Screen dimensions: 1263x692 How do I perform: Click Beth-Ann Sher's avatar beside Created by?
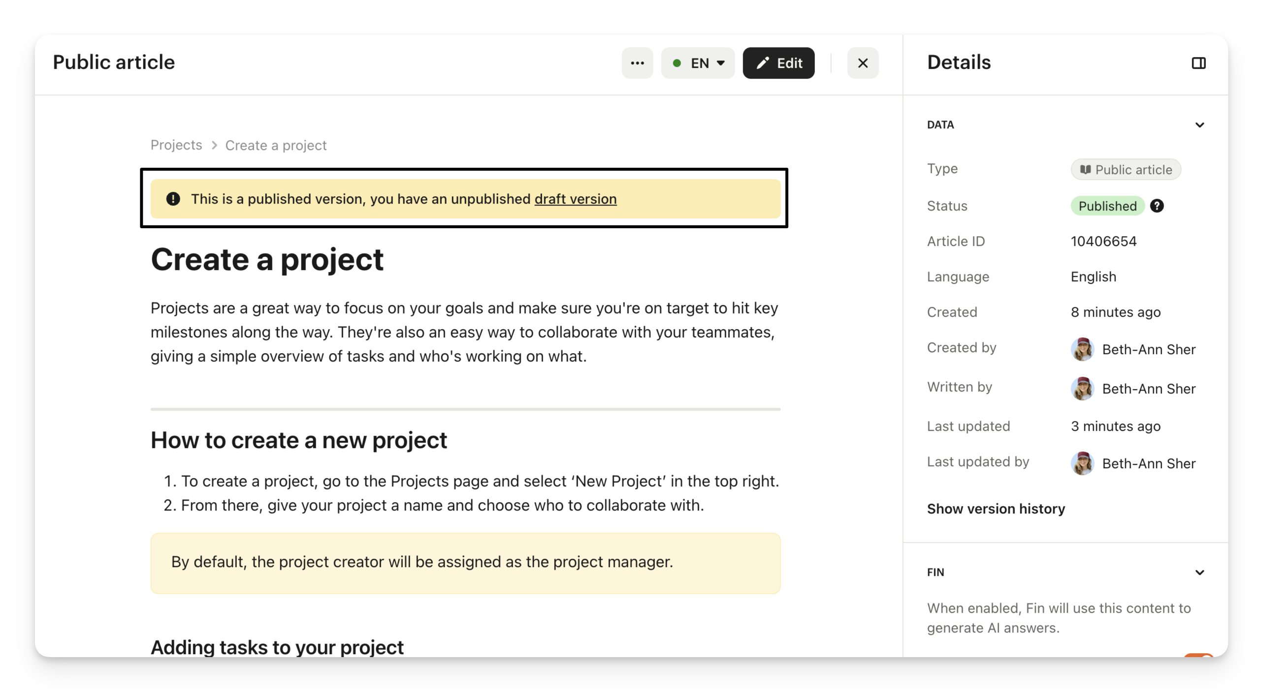1082,349
